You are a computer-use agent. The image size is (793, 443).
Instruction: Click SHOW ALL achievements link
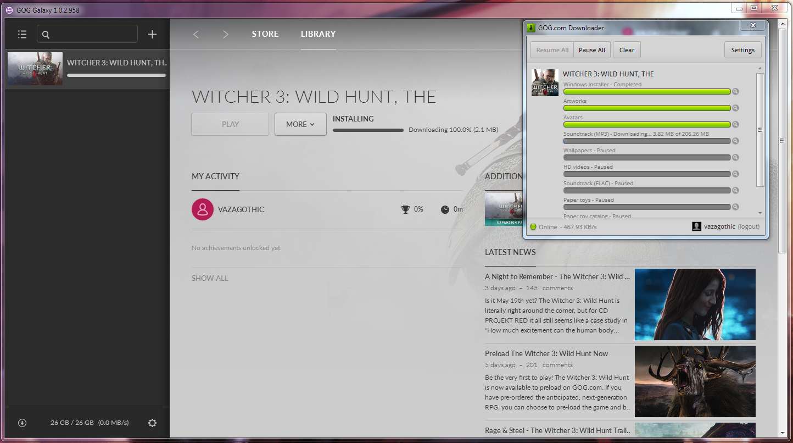[210, 278]
